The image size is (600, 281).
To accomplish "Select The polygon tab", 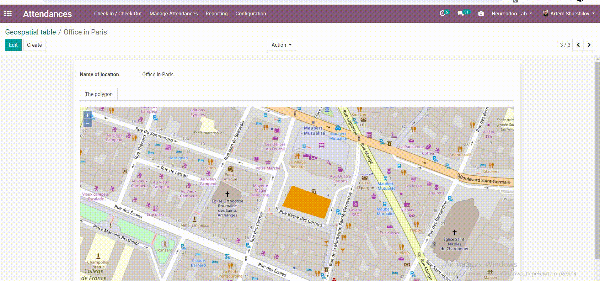I will point(99,94).
